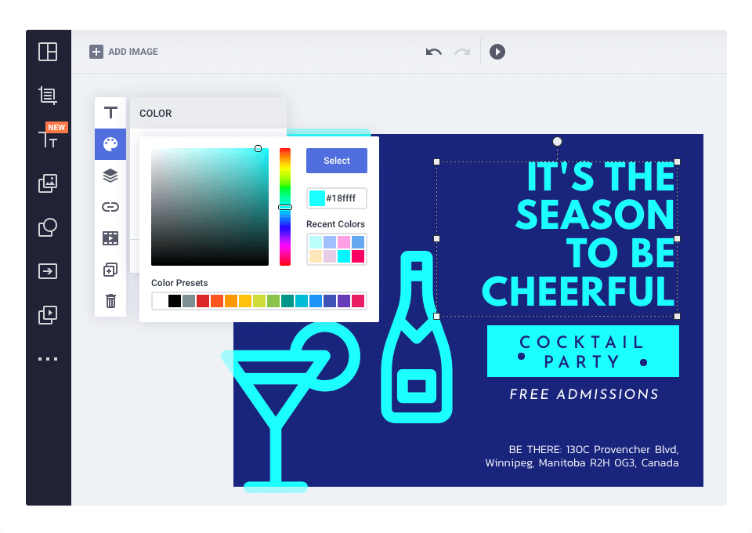Open the Crop tool in the left sidebar
The image size is (752, 533).
(48, 96)
